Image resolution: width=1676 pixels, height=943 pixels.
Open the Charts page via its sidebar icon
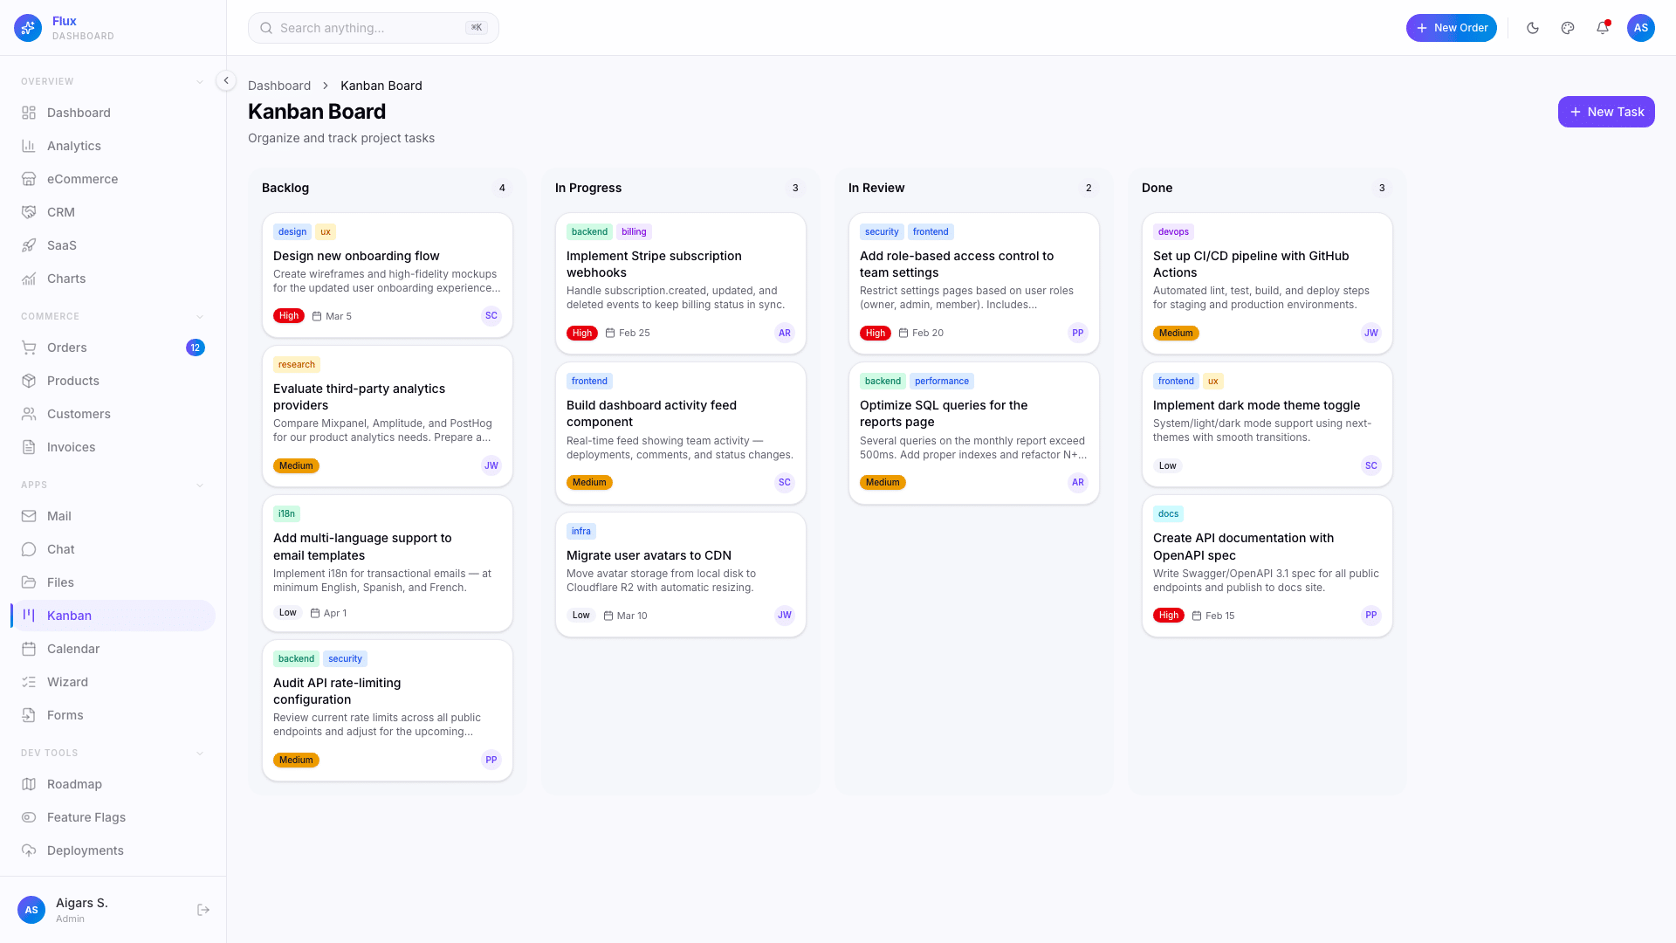[x=29, y=279]
